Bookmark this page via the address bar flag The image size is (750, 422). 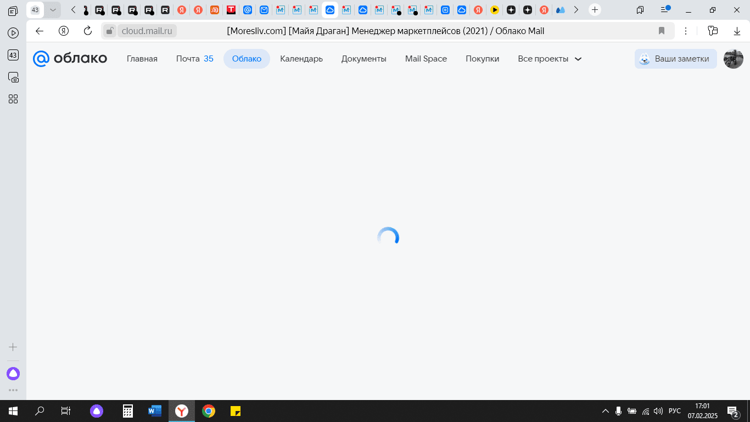(662, 31)
